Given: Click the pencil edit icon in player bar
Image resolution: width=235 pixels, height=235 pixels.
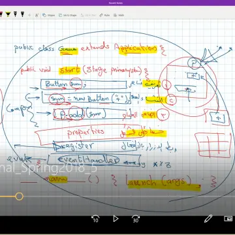Looking at the screenshot, I should [x=208, y=219].
